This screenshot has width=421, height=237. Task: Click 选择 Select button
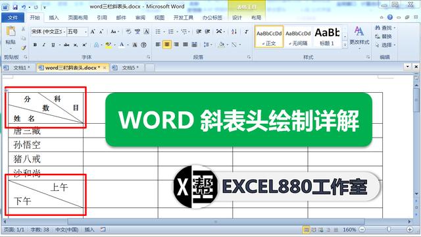coord(385,45)
